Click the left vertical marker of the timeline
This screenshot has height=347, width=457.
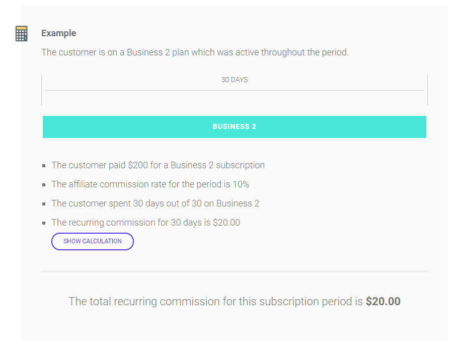click(42, 90)
